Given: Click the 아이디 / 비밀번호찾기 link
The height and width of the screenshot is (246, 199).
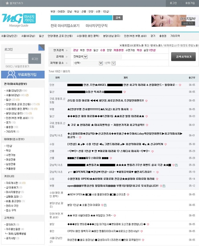Looking at the screenshot, I should (17, 66).
